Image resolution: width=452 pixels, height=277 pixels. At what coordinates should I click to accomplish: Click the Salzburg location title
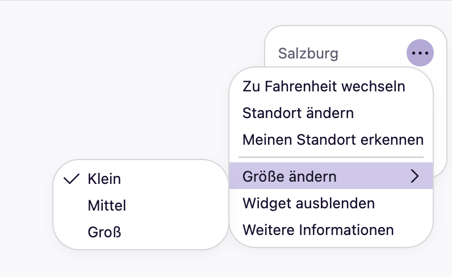(x=308, y=53)
